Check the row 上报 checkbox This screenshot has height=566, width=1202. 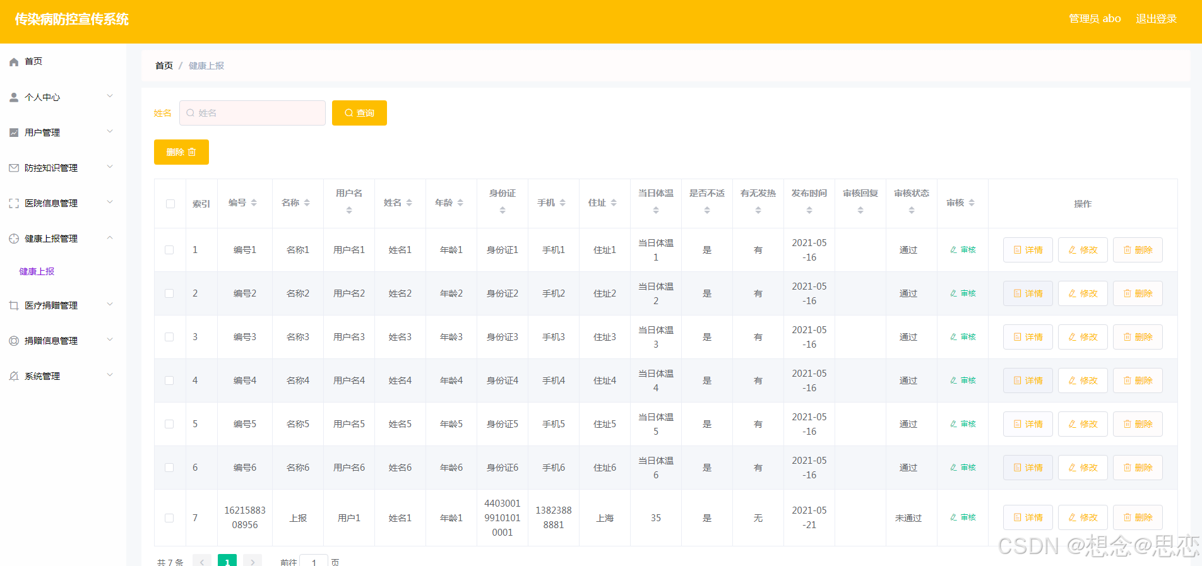pos(169,518)
